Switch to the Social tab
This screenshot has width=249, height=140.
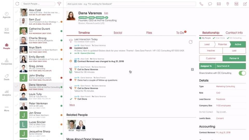(118, 33)
